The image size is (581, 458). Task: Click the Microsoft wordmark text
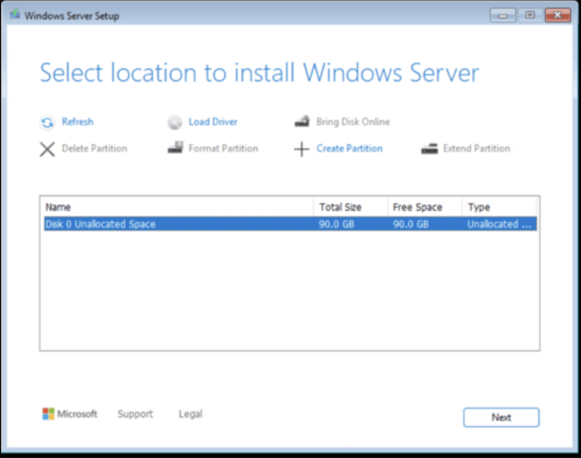77,414
